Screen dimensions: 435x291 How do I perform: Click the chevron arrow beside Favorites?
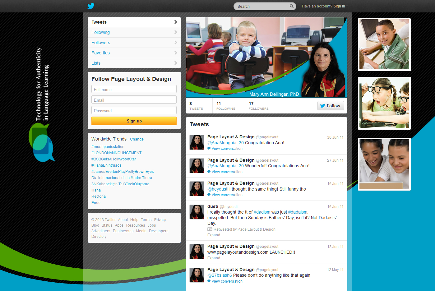point(176,53)
